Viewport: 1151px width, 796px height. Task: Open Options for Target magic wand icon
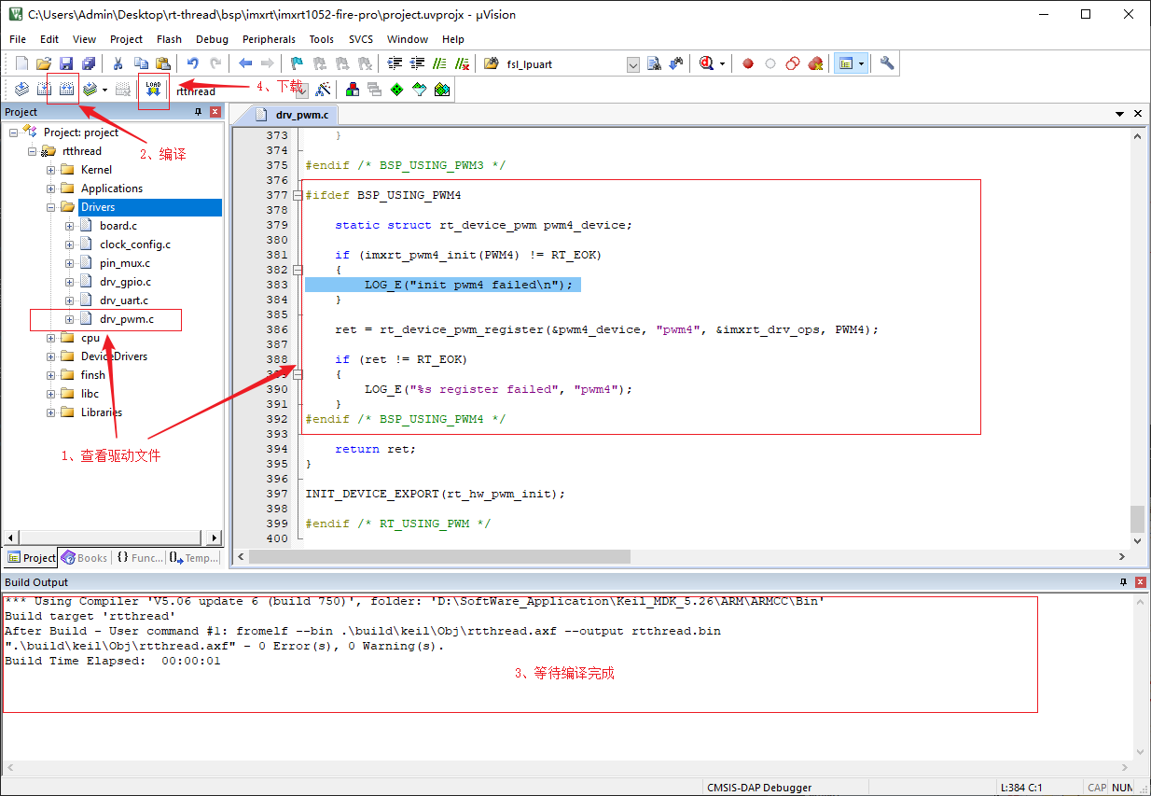tap(323, 90)
